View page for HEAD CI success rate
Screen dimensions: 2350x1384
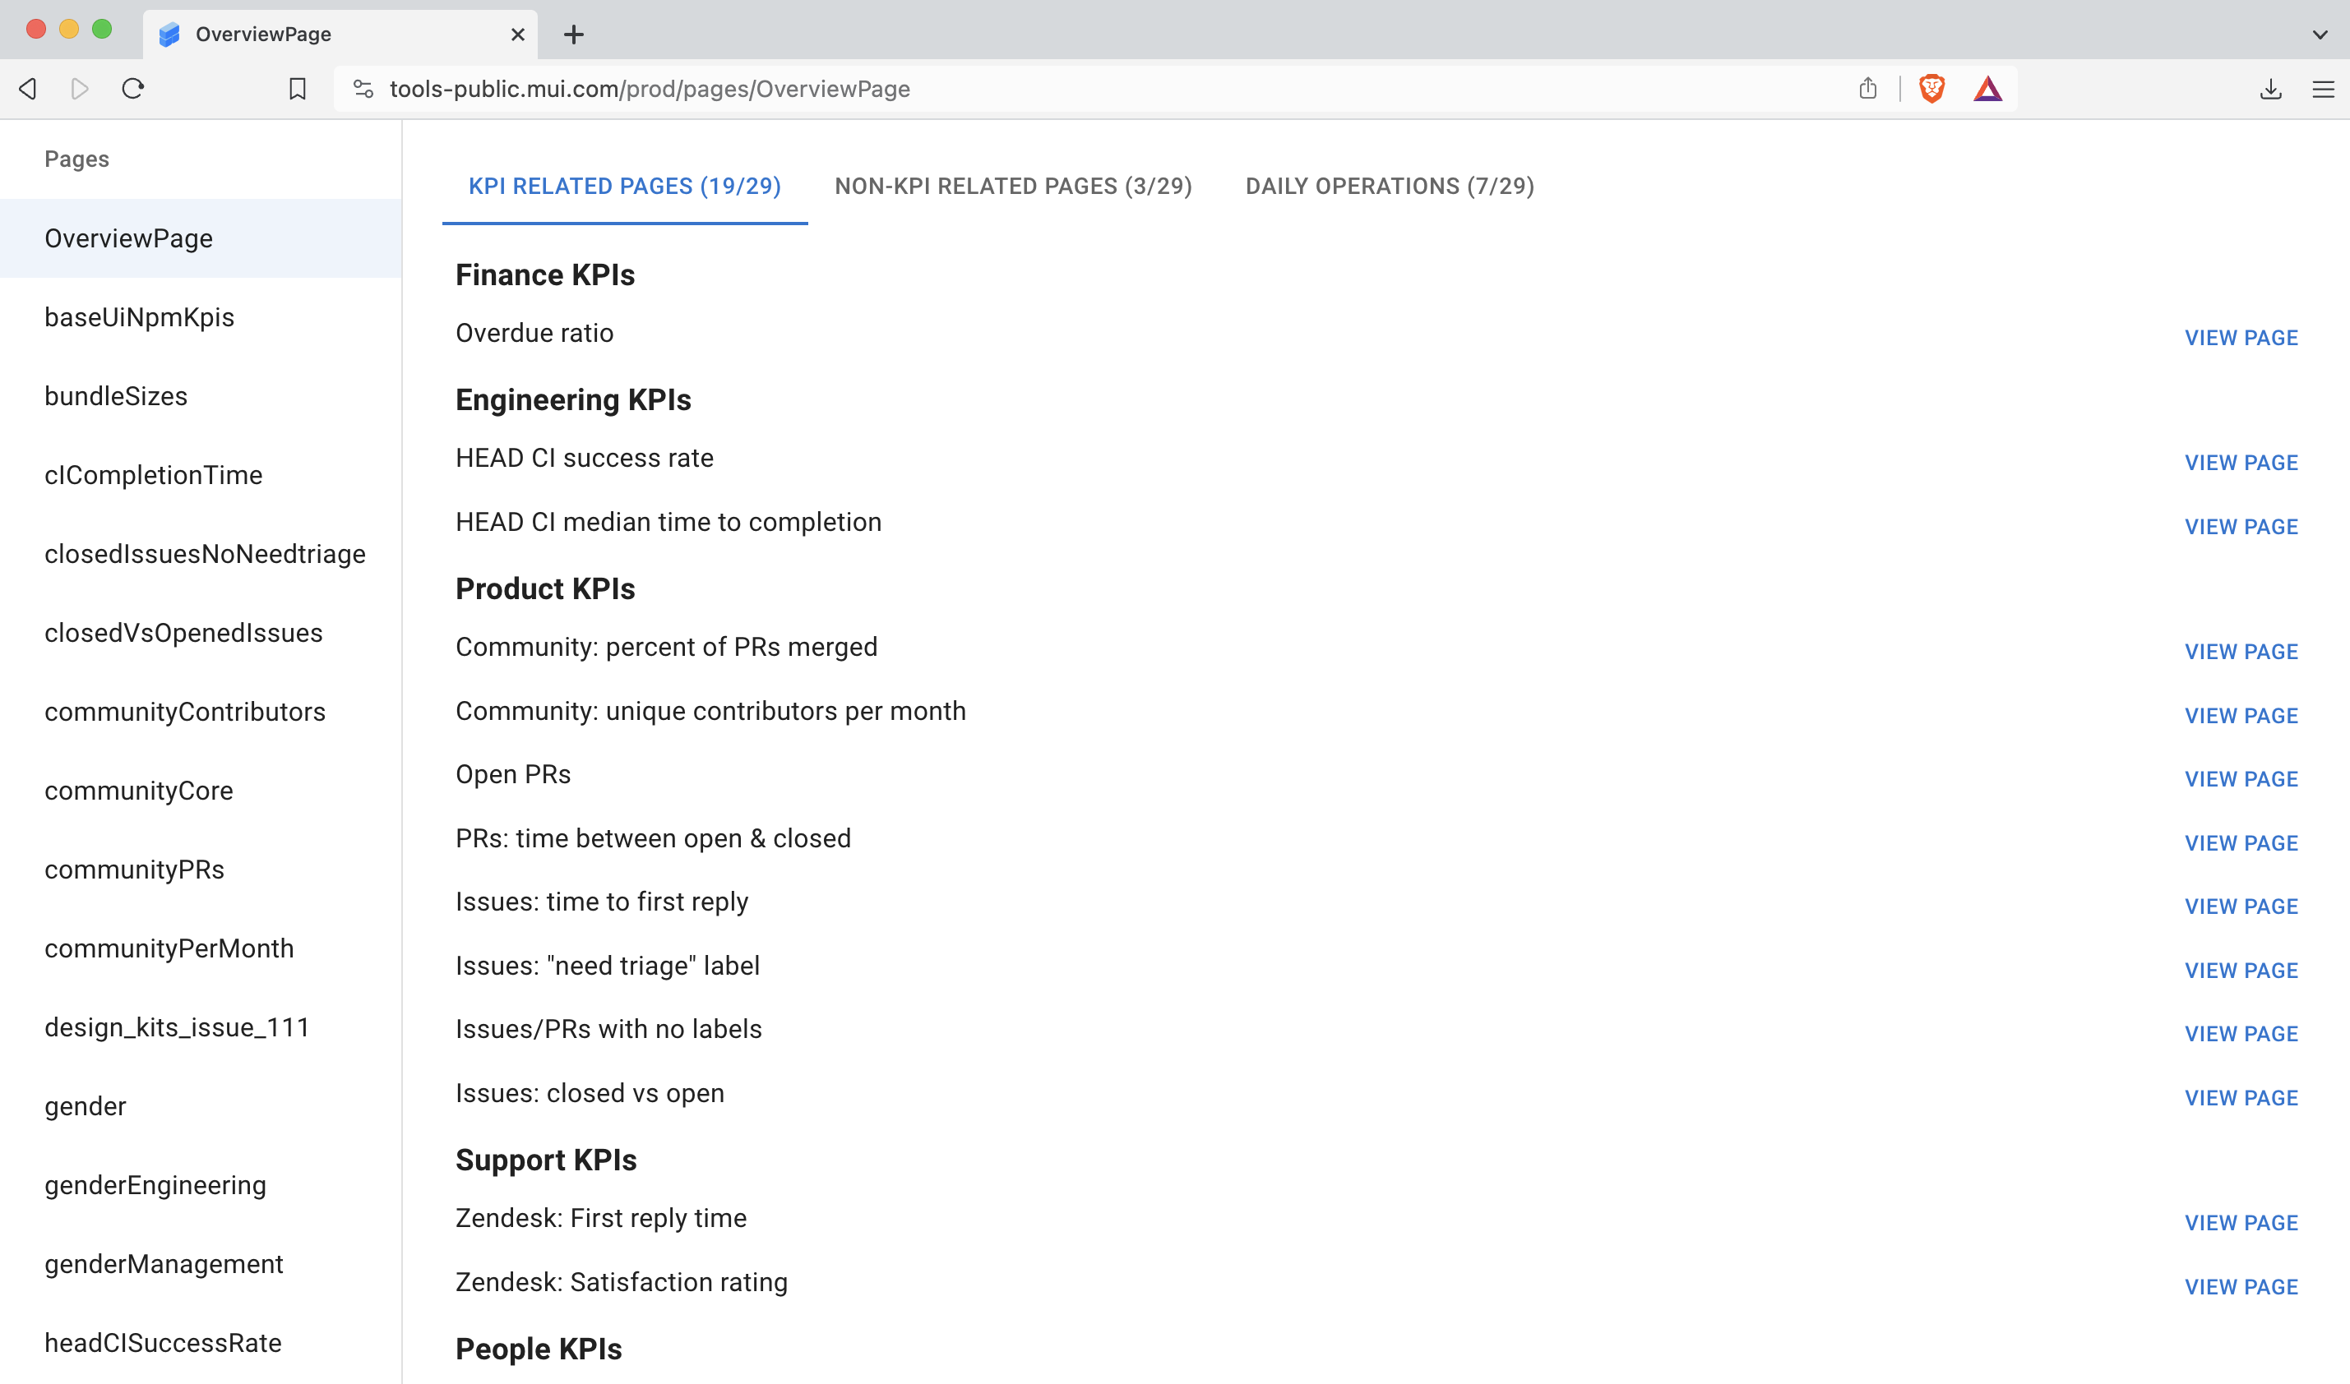tap(2241, 461)
